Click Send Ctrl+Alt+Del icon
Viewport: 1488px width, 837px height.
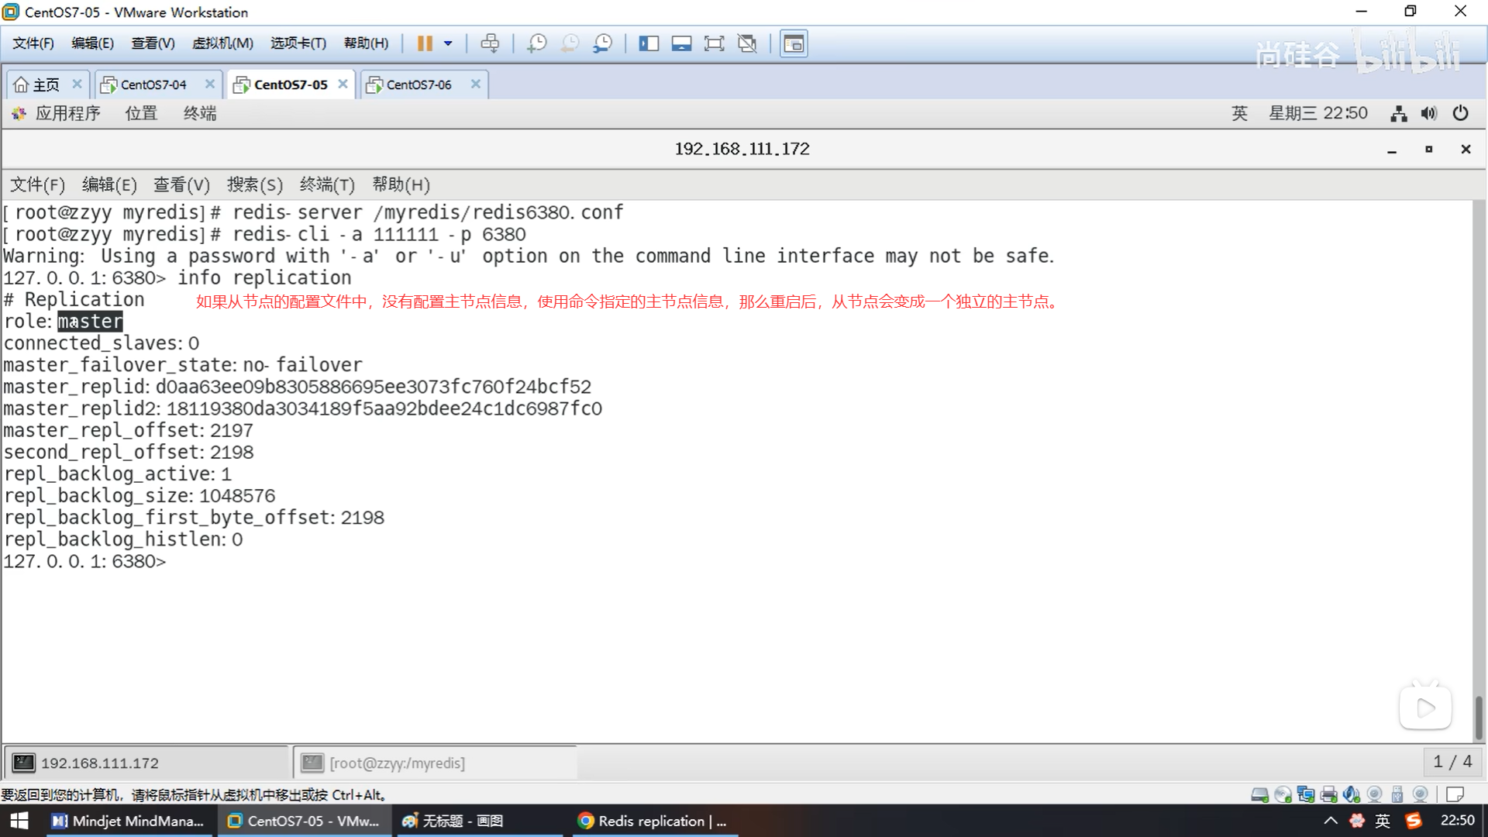(x=490, y=43)
